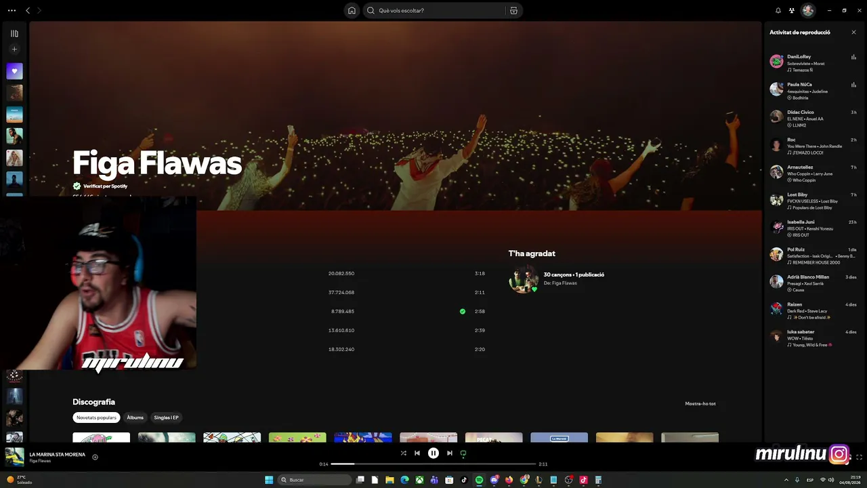Select the Novetats populars filter
The width and height of the screenshot is (867, 488).
pos(96,418)
